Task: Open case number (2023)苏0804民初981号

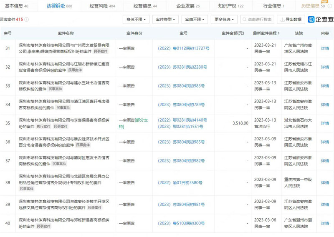Action: pos(181,205)
